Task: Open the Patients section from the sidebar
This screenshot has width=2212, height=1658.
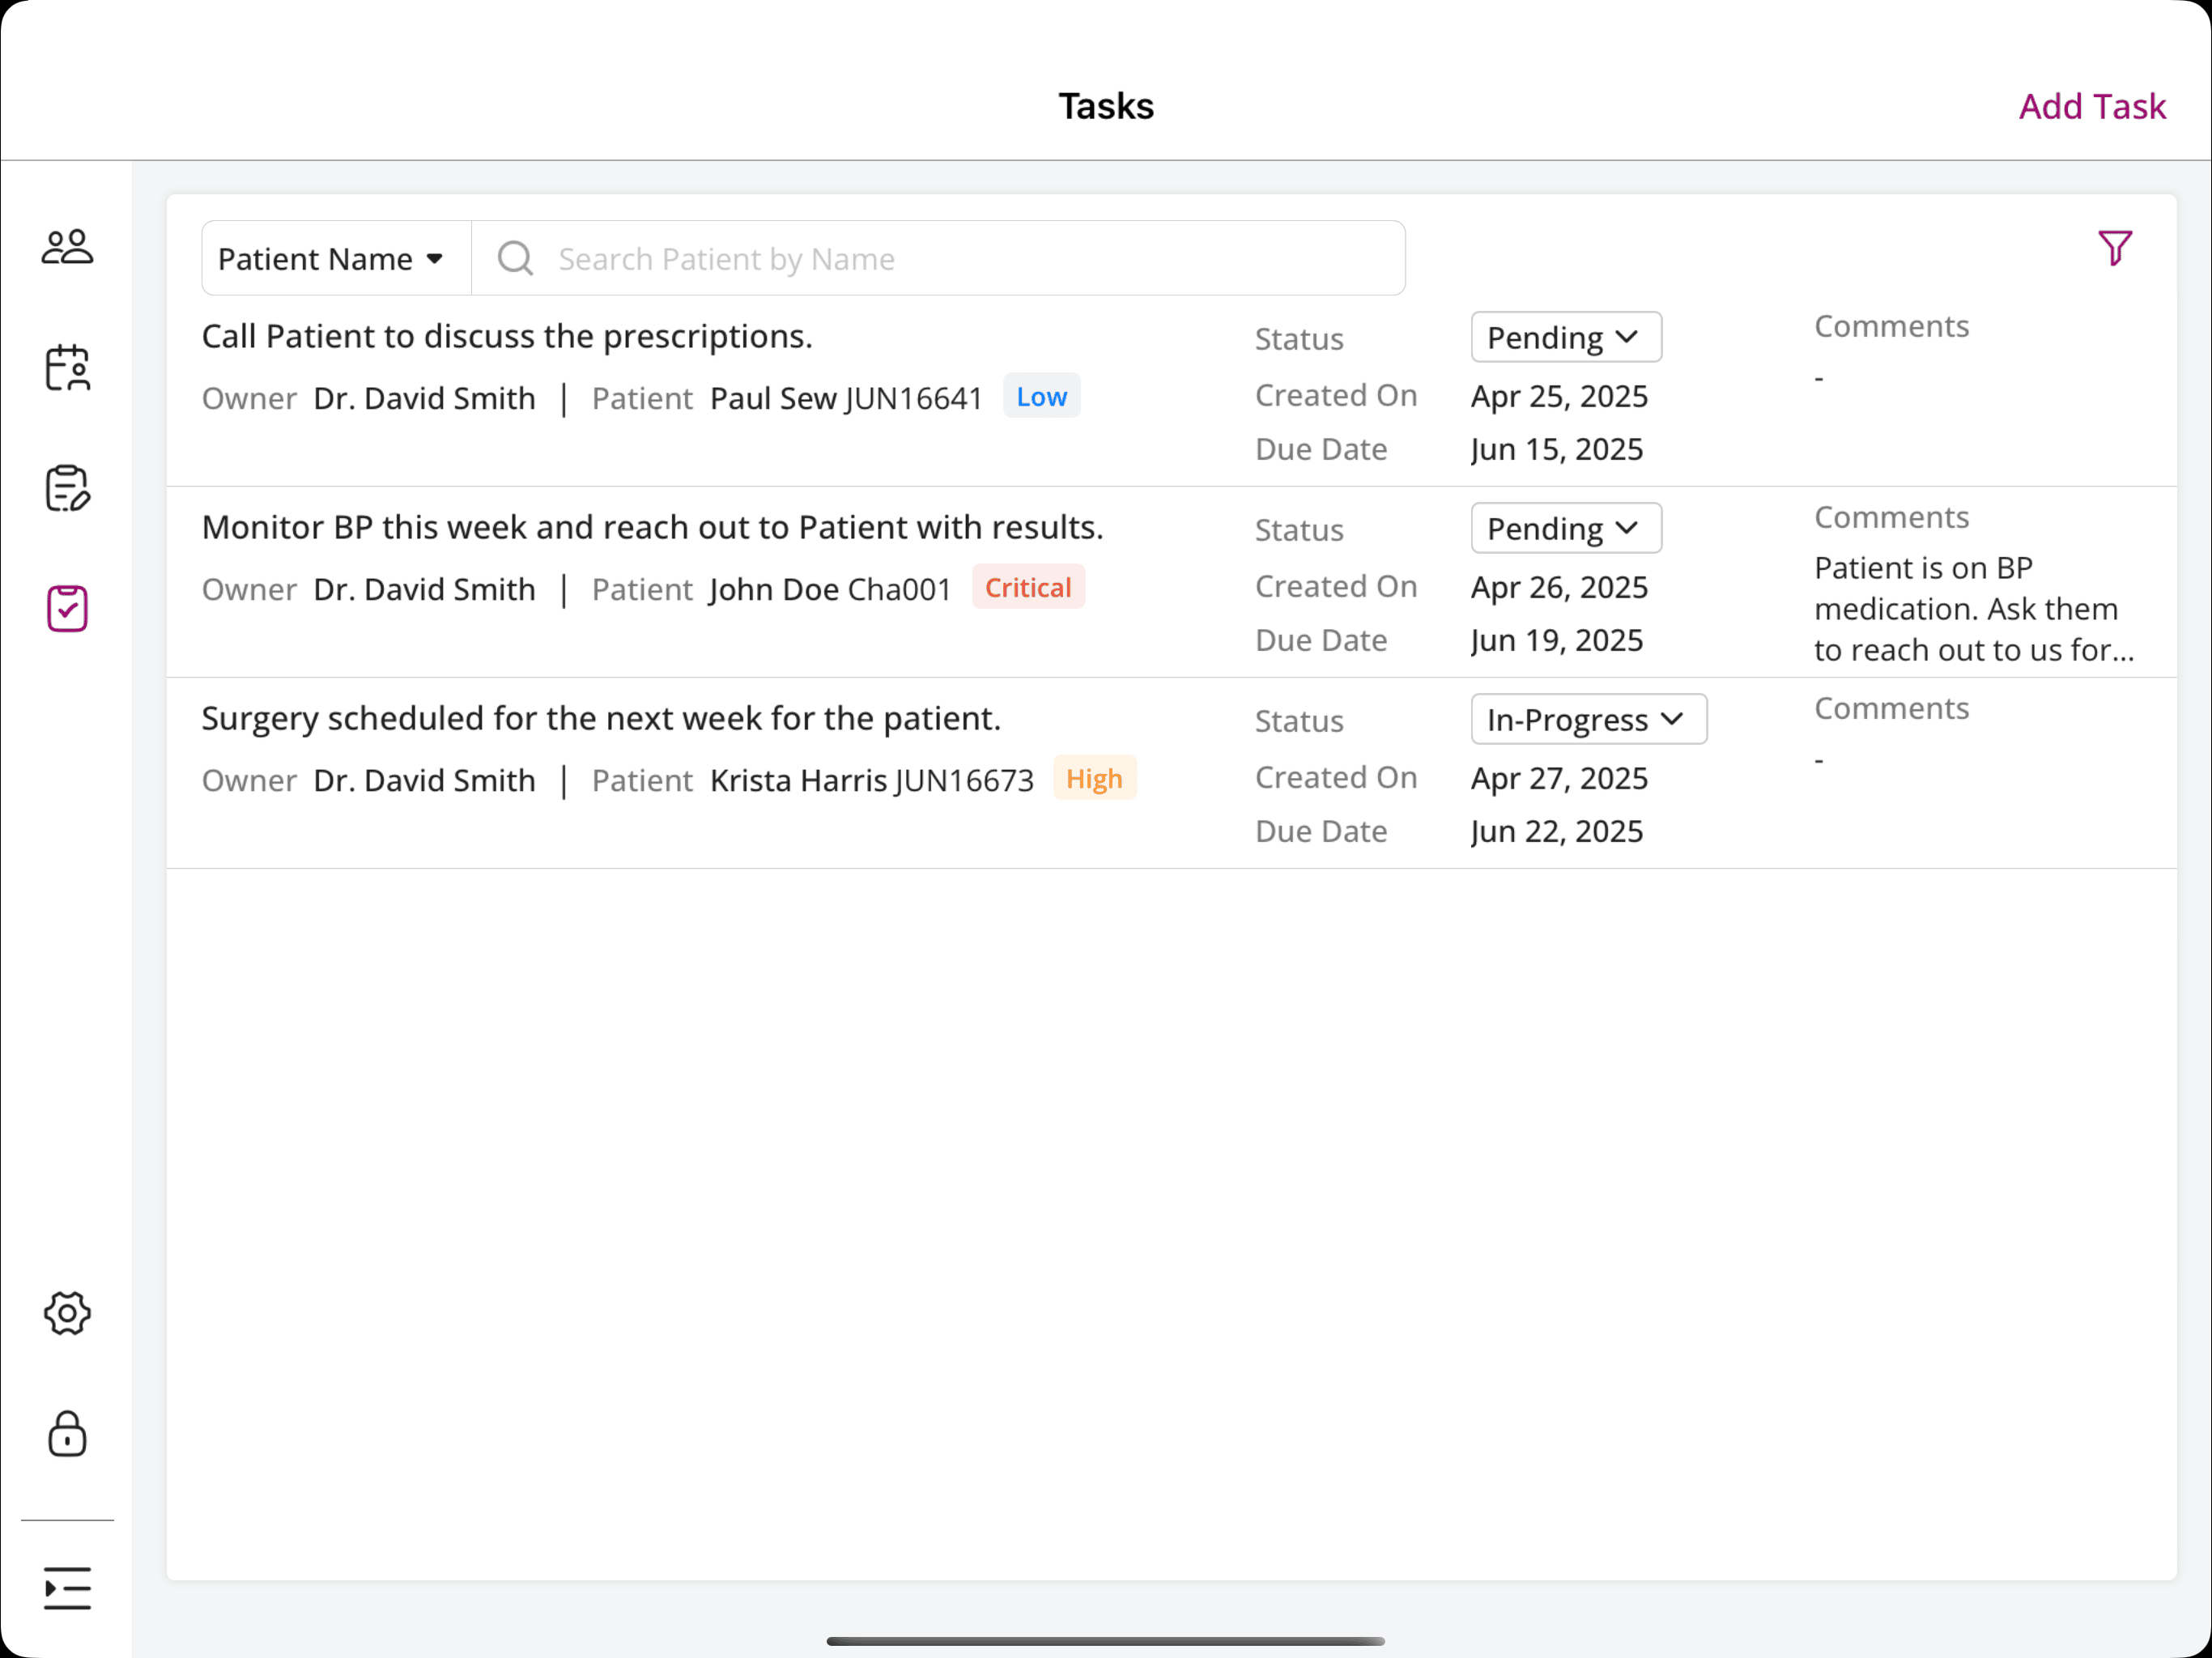Action: tap(66, 245)
